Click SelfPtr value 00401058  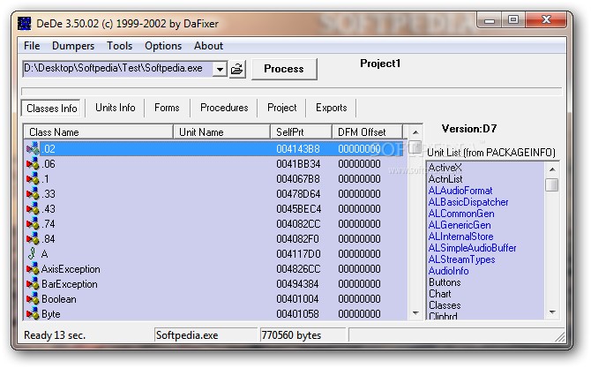pos(297,313)
